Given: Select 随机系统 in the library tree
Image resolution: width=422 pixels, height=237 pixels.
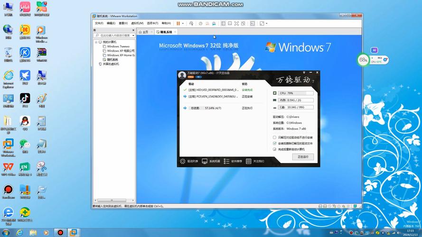Looking at the screenshot, I should click(110, 60).
